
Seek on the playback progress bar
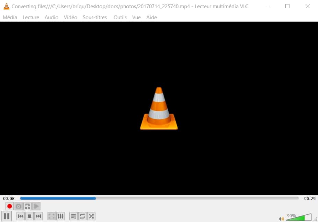pyautogui.click(x=159, y=198)
